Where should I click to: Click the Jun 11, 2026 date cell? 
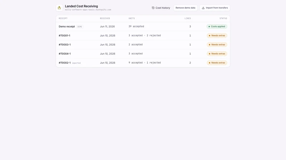coord(107,26)
